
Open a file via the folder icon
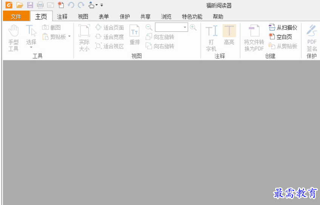(x=20, y=5)
